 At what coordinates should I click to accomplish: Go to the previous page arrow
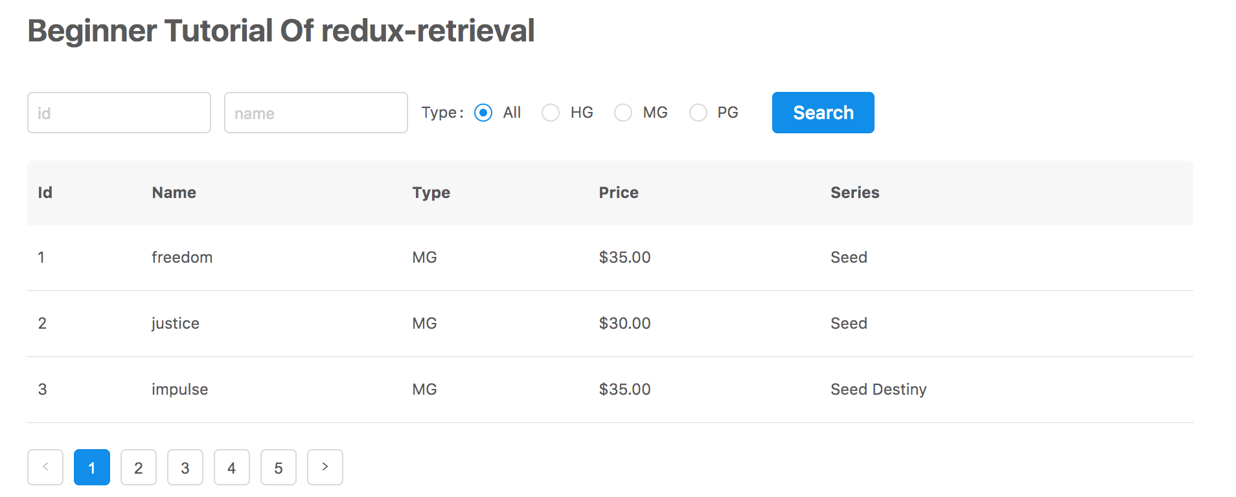pyautogui.click(x=45, y=467)
